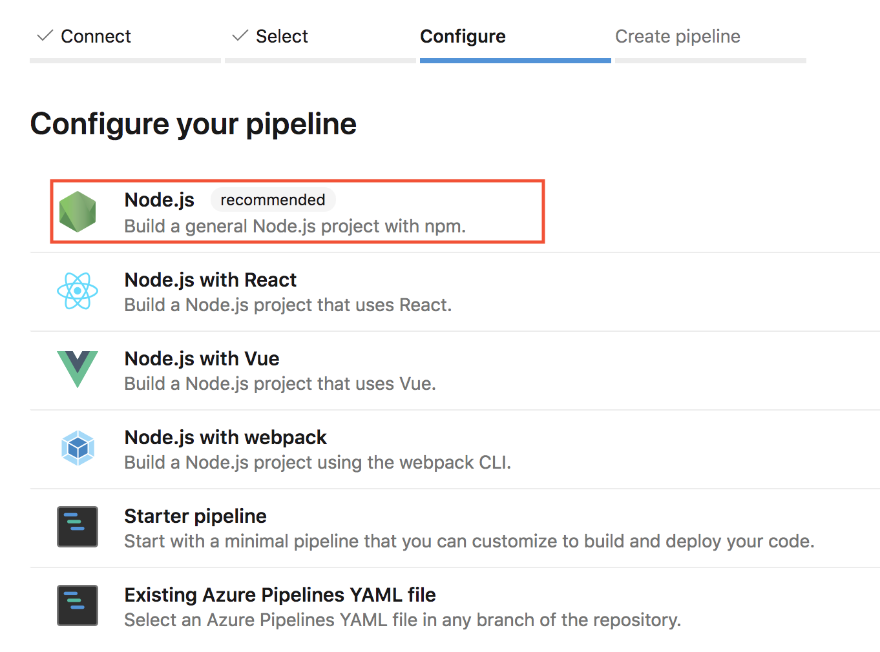Click the Starter pipeline description text
The height and width of the screenshot is (652, 880).
click(x=469, y=542)
